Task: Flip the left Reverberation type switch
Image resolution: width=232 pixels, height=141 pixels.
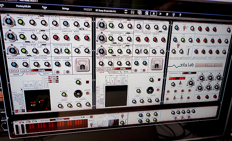Action: (61, 51)
